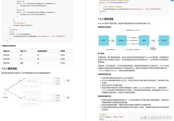This screenshot has width=174, height=121.
Task: Click the "Producer" label under the stick figure
Action: pos(5,97)
